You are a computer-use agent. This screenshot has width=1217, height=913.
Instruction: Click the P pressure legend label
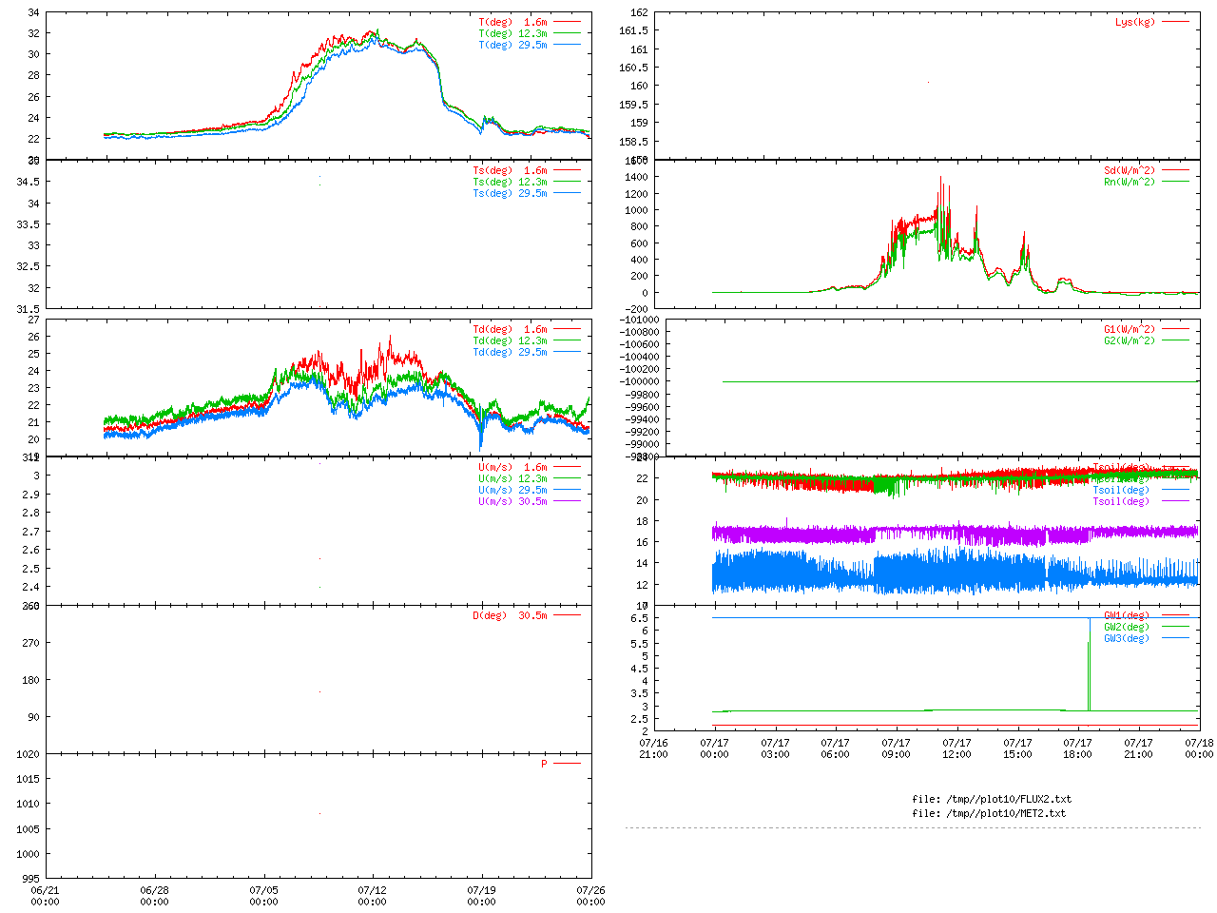[544, 764]
